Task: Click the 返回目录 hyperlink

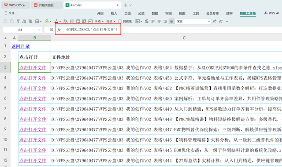Action: click(21, 47)
